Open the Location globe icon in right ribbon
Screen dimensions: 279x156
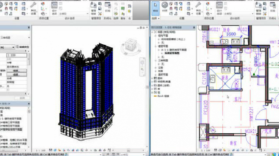pyautogui.click(x=208, y=4)
